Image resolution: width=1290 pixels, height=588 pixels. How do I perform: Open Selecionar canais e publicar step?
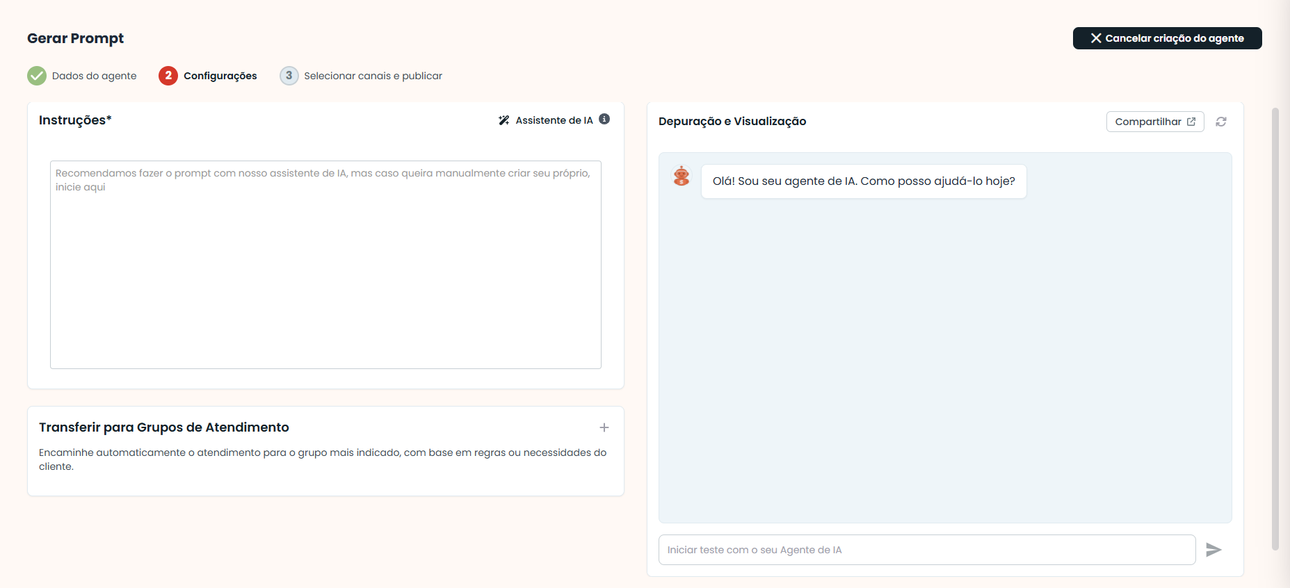coord(373,76)
